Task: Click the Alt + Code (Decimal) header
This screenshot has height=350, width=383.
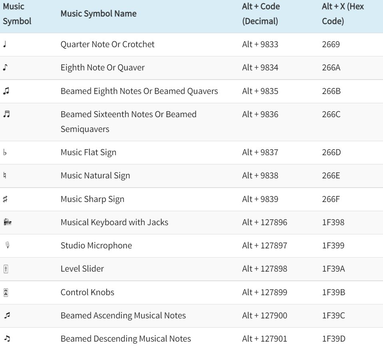Action: tap(261, 14)
